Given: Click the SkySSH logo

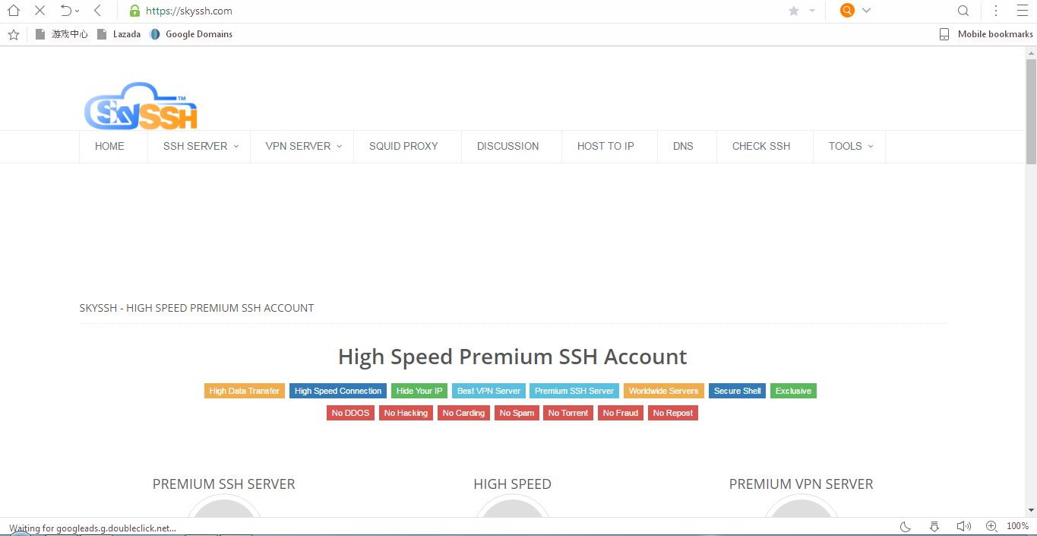Looking at the screenshot, I should [141, 105].
